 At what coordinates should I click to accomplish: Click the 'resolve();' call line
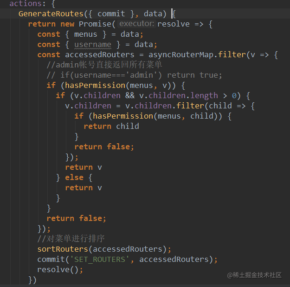pyautogui.click(x=60, y=270)
